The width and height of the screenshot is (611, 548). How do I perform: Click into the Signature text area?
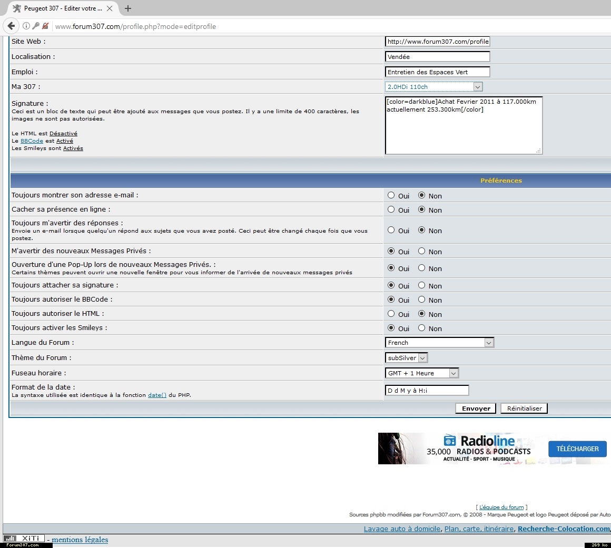[464, 129]
